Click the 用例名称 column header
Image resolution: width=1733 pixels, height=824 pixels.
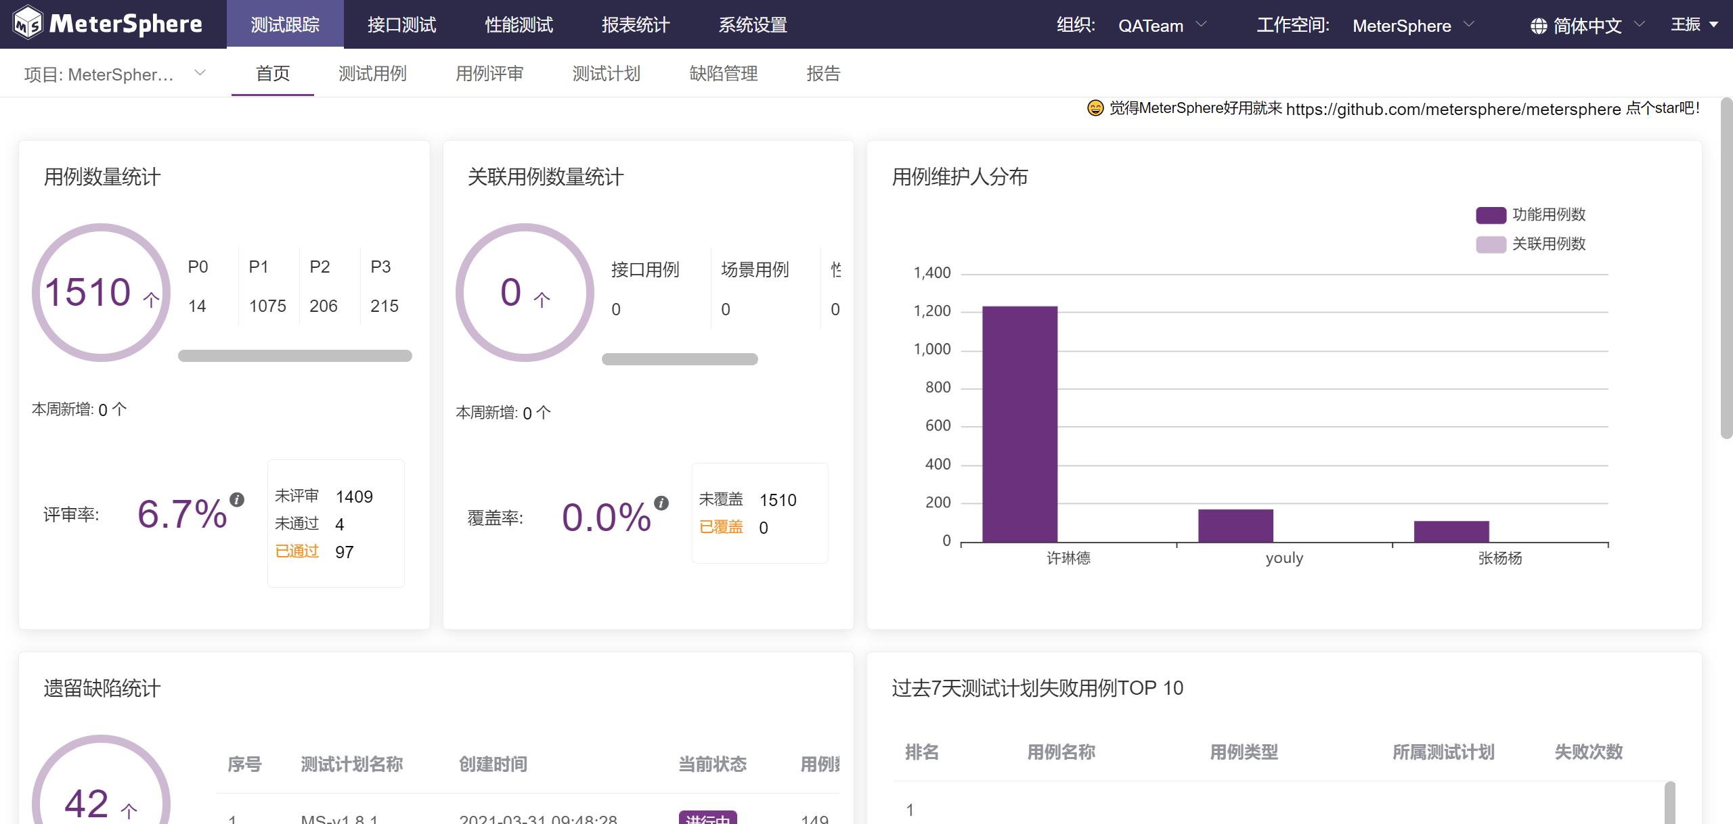point(1061,752)
